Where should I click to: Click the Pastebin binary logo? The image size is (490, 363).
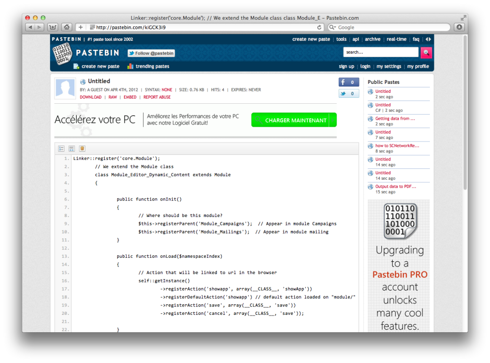(x=62, y=53)
